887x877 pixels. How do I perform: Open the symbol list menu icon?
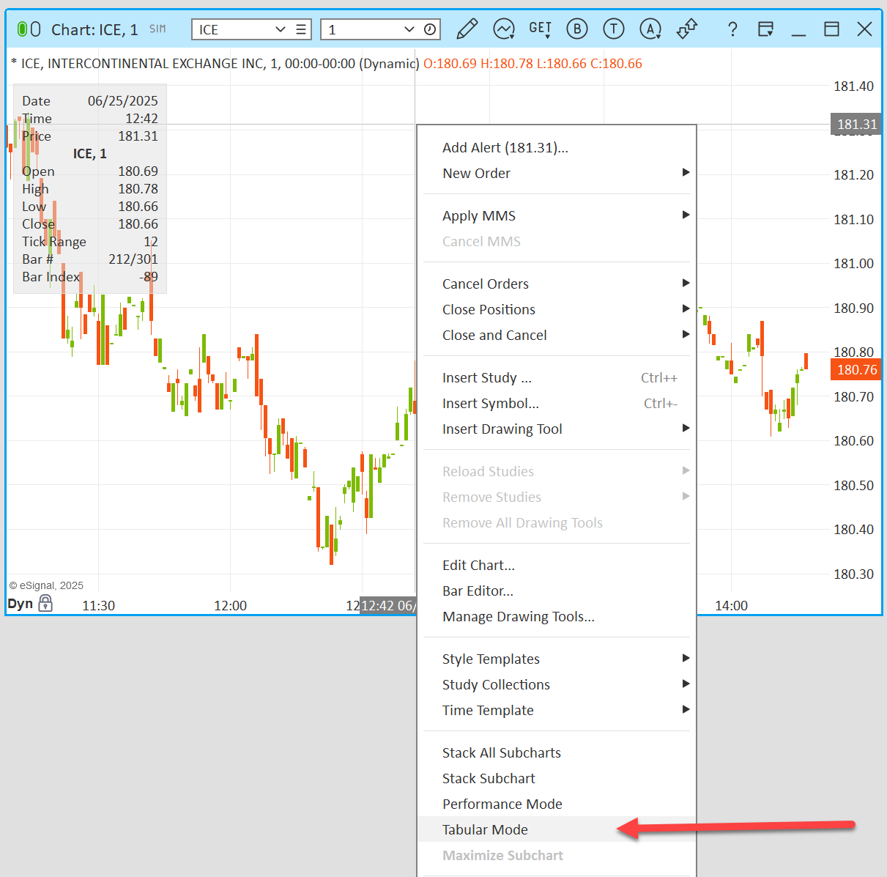(301, 29)
